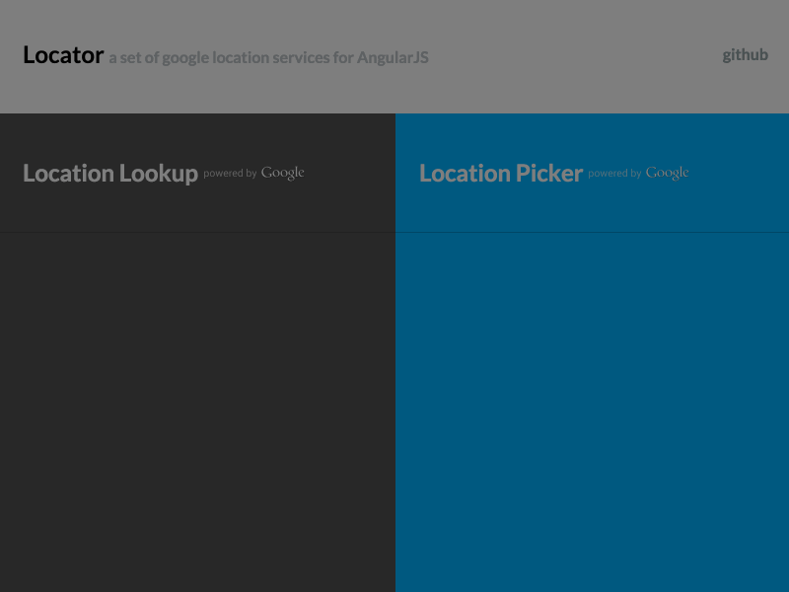Switch to the Location Lookup tab
This screenshot has width=789, height=592.
point(110,173)
